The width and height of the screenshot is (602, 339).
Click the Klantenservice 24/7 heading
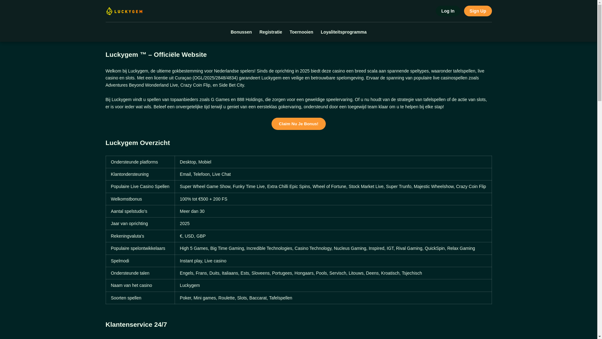136,325
